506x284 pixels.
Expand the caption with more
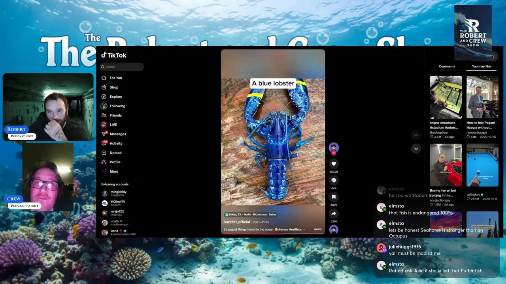[318, 229]
